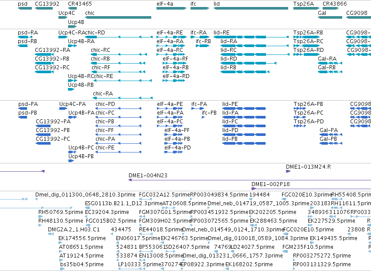Open transcript label Ucp4C-RA
371x271 pixels.
pyautogui.click(x=71, y=32)
